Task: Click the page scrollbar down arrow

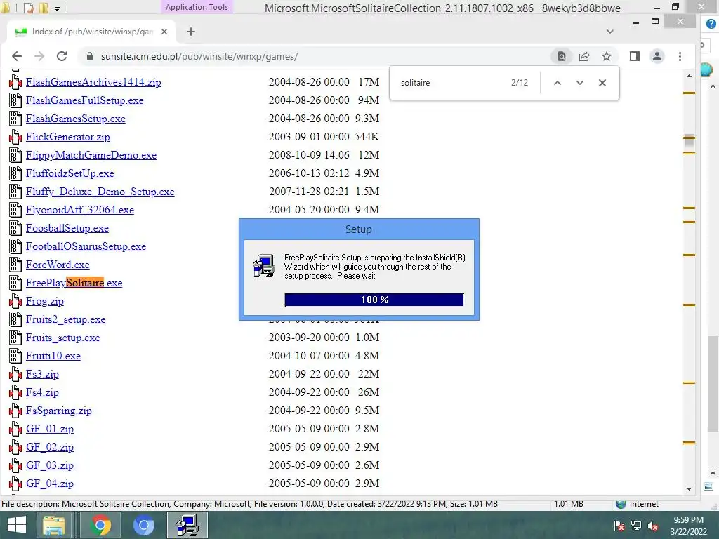Action: coord(690,489)
